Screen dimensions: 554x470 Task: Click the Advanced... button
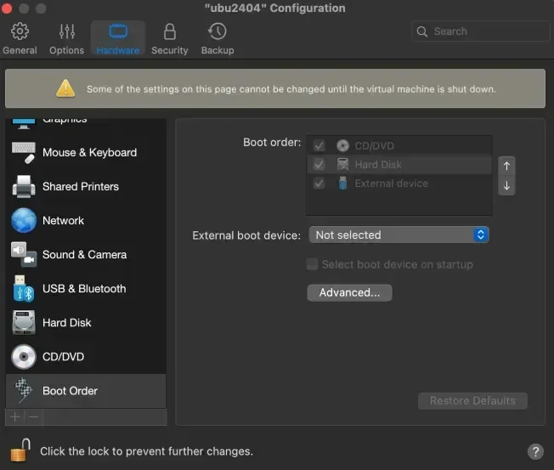pos(349,292)
